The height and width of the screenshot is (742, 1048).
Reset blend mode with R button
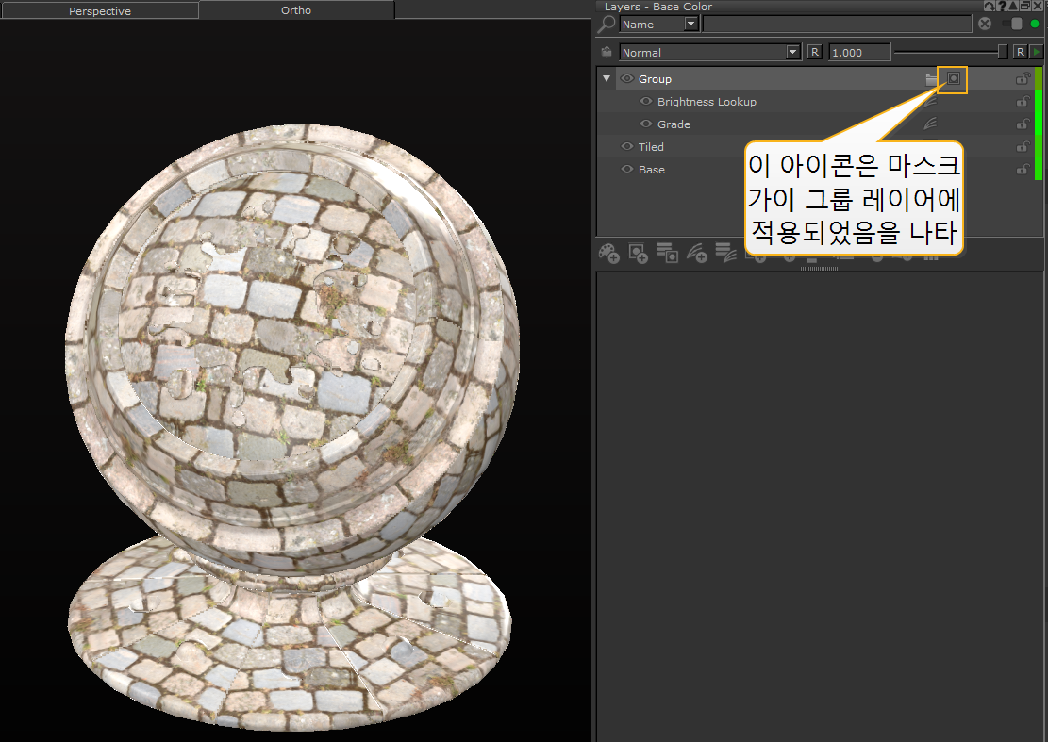click(x=814, y=53)
